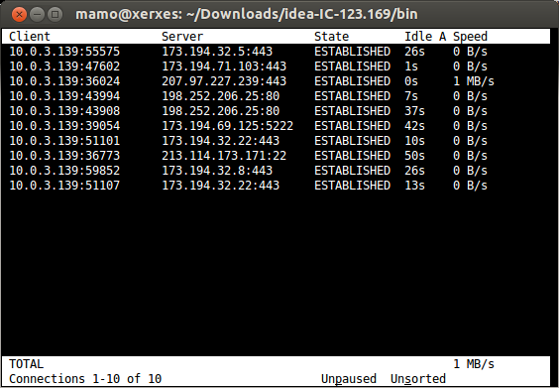This screenshot has height=388, width=559.
Task: Click client 10.0.3.139:47602
Action: point(64,66)
